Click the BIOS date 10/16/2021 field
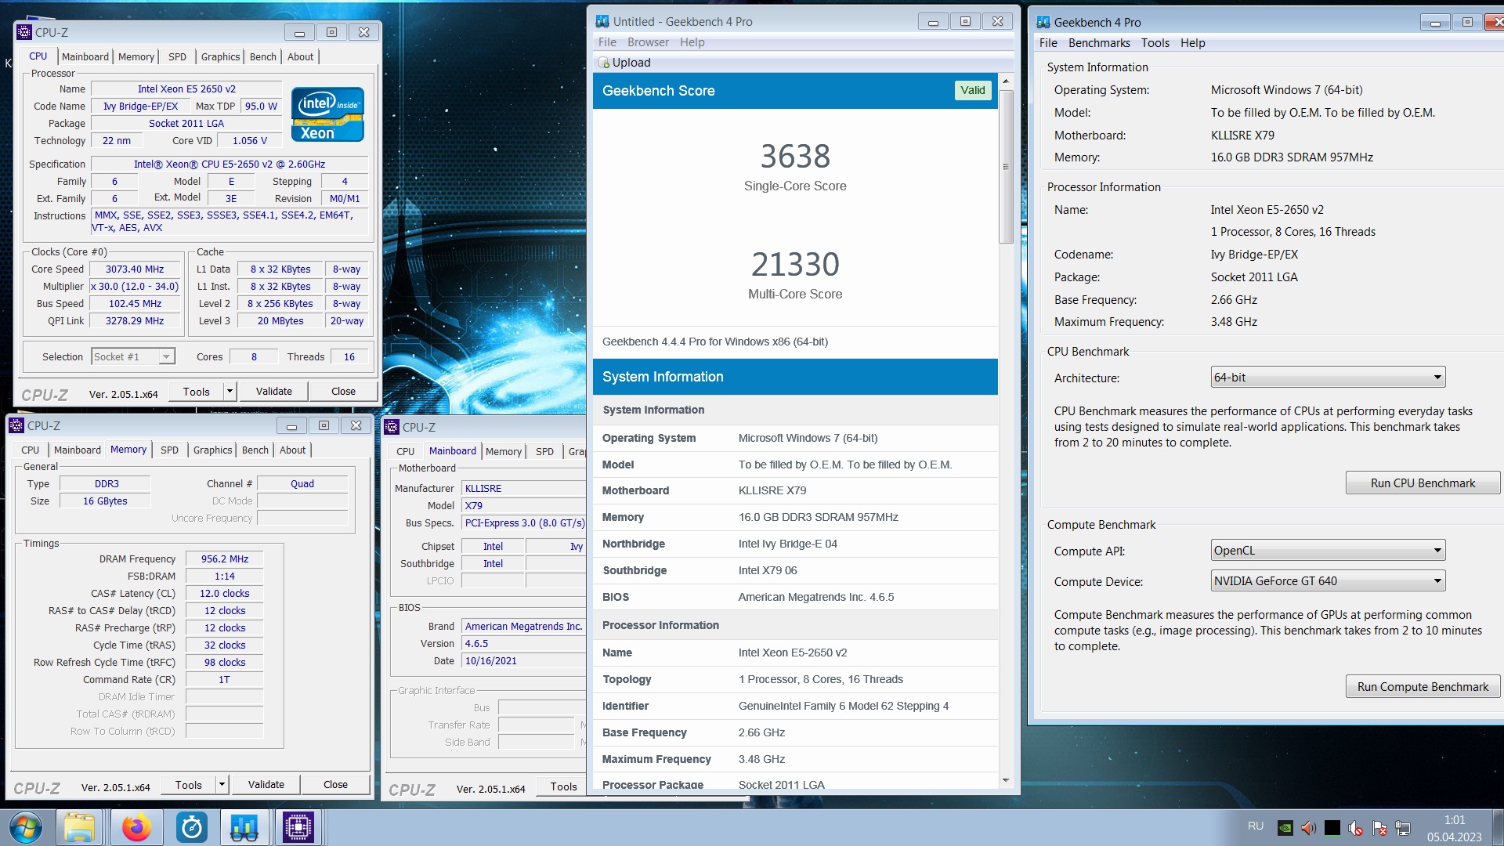The width and height of the screenshot is (1504, 846). [x=523, y=660]
